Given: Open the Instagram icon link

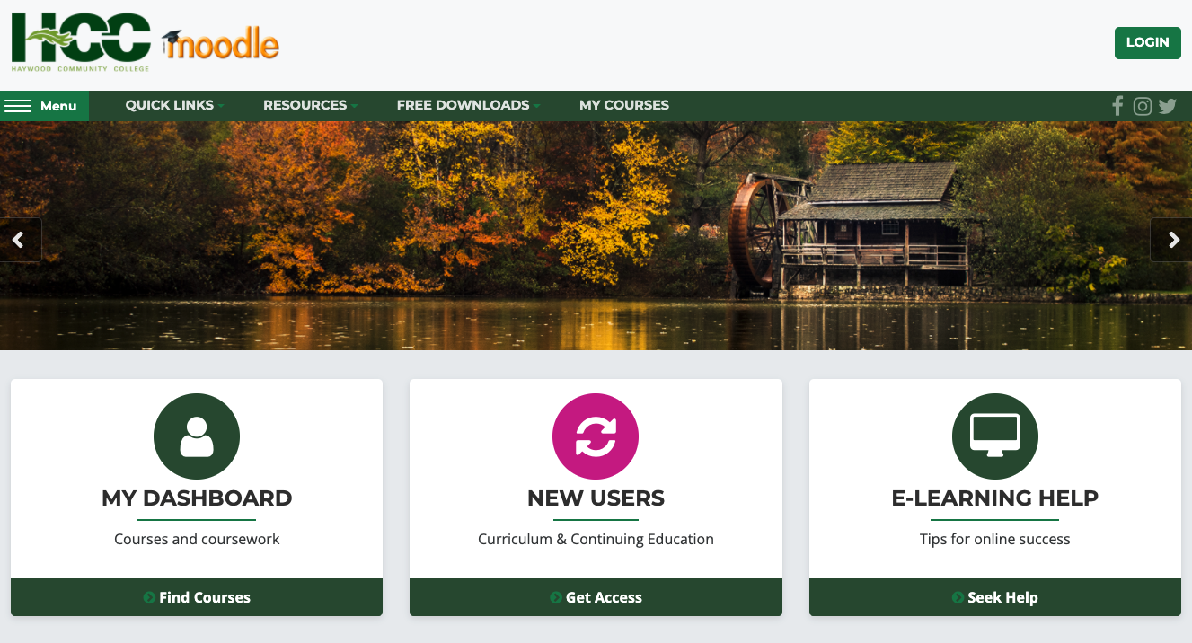Looking at the screenshot, I should tap(1143, 106).
